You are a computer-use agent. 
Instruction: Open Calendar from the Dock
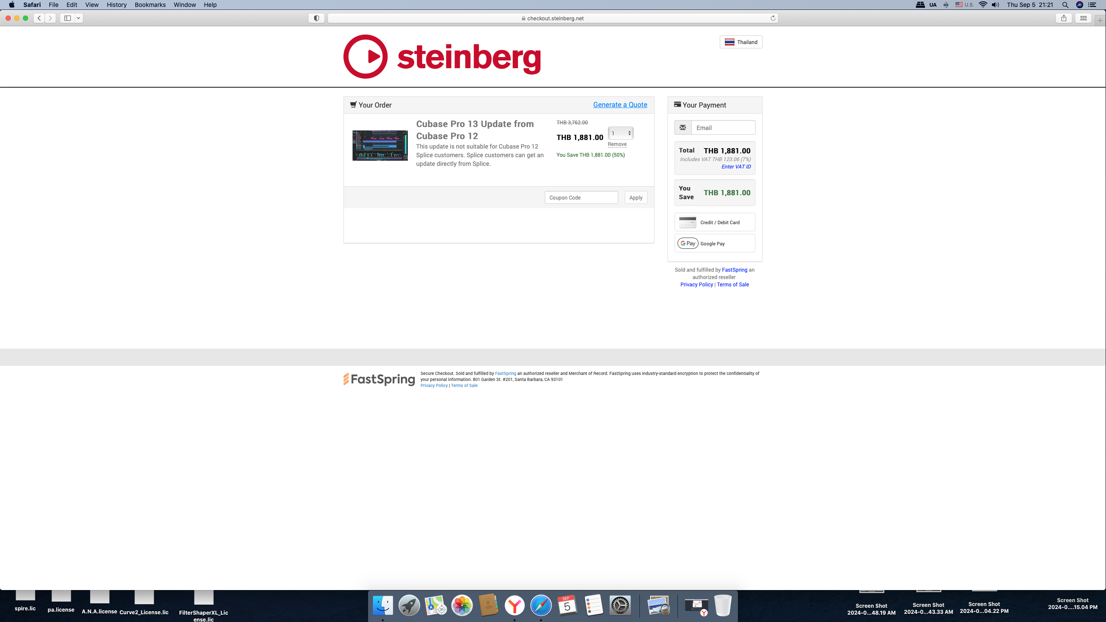click(x=567, y=605)
